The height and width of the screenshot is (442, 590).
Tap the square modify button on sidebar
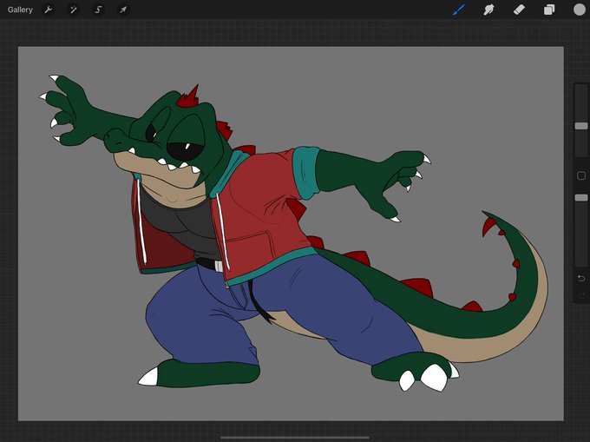coord(581,175)
